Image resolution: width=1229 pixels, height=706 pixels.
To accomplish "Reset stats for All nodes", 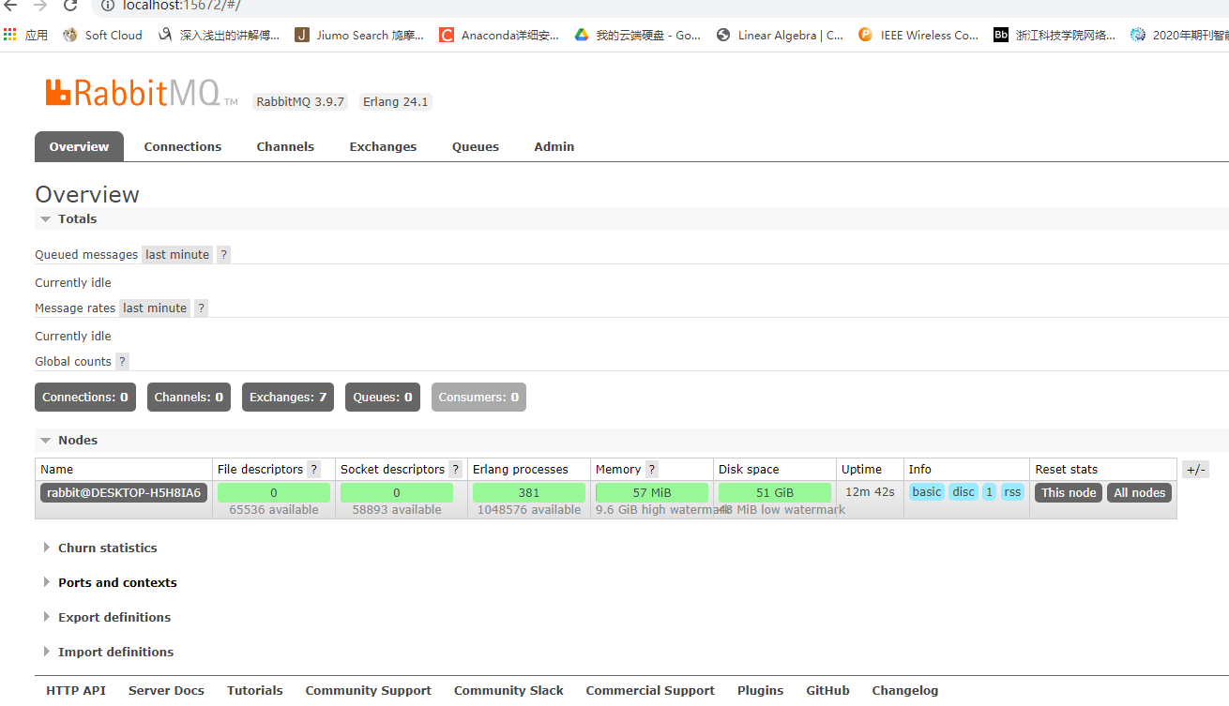I will pyautogui.click(x=1140, y=492).
